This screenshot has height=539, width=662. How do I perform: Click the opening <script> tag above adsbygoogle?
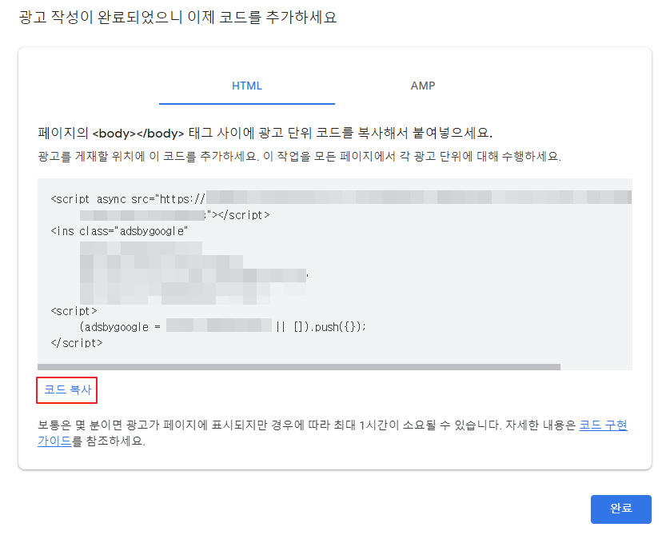tap(74, 311)
